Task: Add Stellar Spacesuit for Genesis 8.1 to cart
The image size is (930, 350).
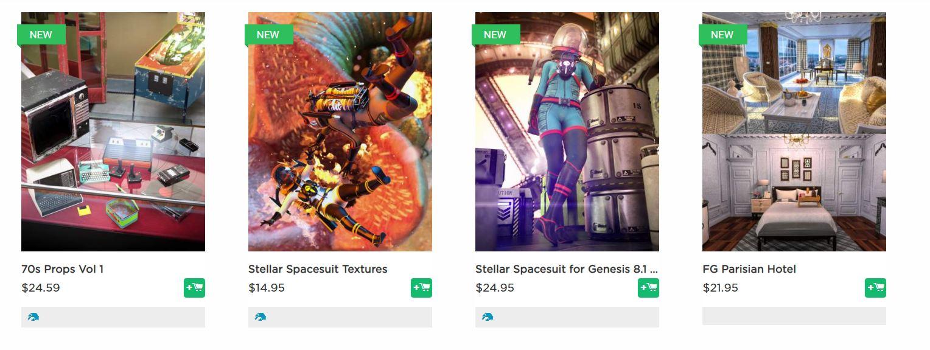Action: click(x=648, y=288)
